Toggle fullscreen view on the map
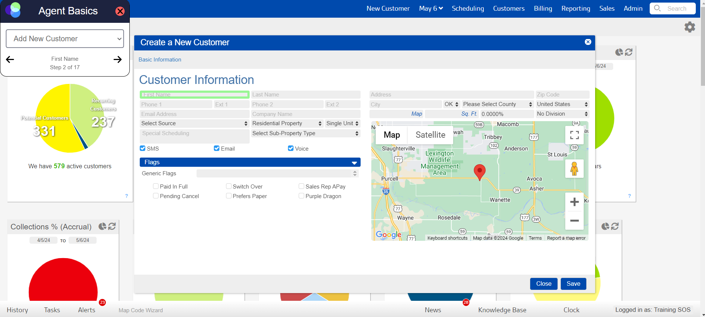705x317 pixels. [574, 135]
